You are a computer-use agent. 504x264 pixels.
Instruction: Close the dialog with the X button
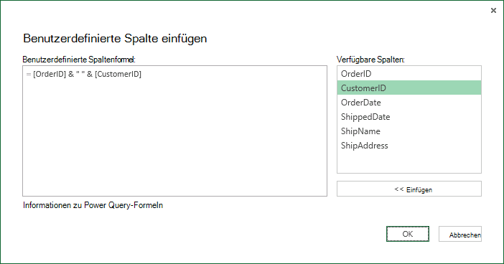pyautogui.click(x=493, y=11)
